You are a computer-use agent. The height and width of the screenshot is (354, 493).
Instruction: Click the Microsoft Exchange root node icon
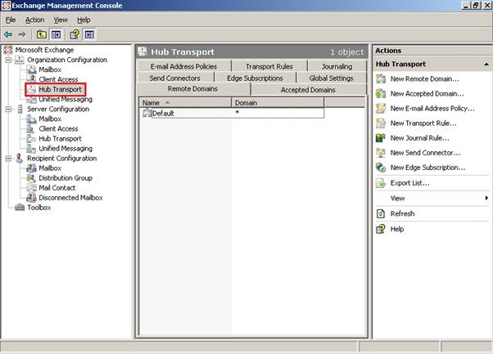(8, 50)
